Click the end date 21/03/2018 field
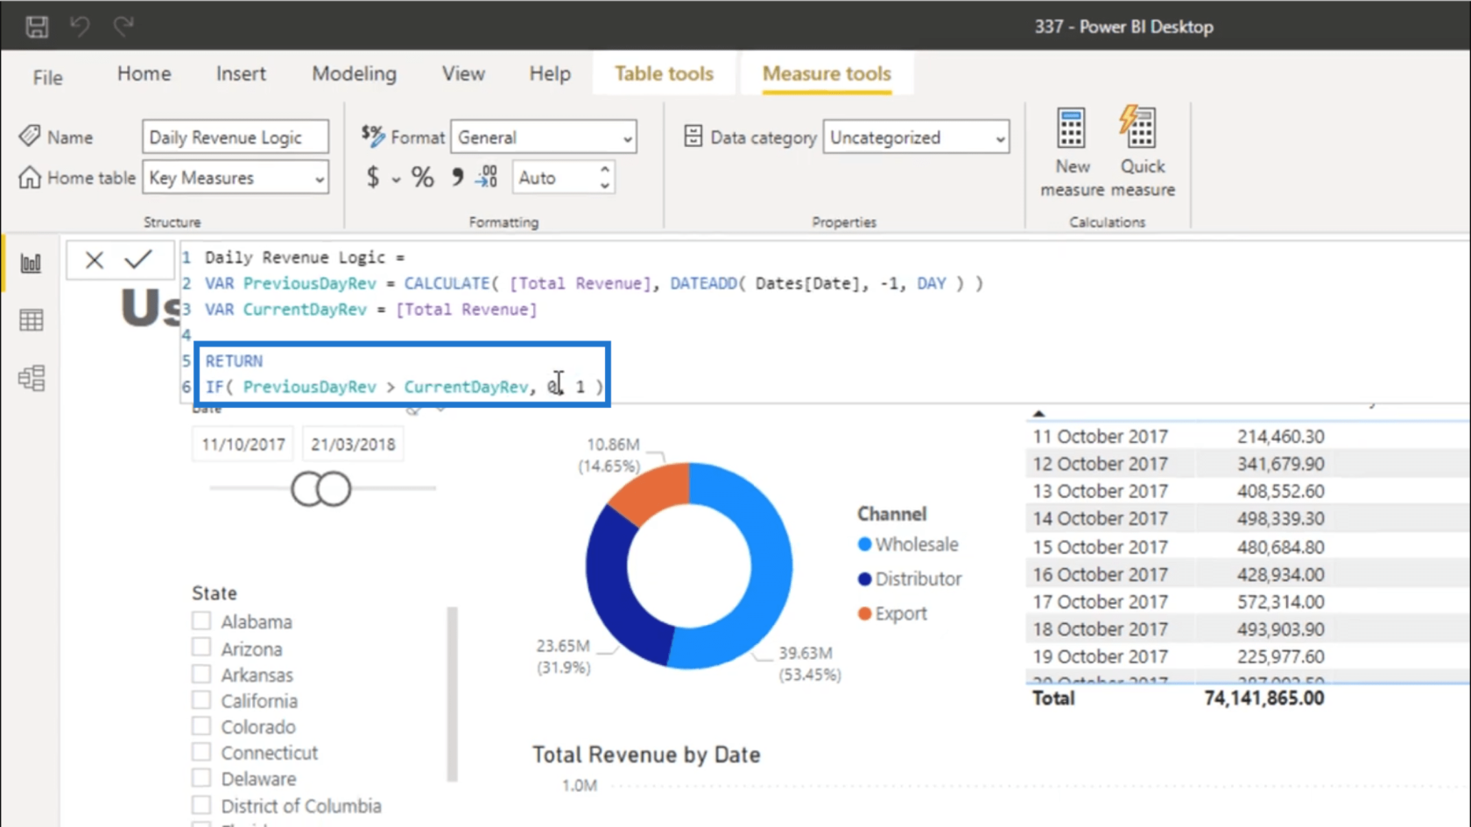Screen dimensions: 1471x827 click(353, 445)
